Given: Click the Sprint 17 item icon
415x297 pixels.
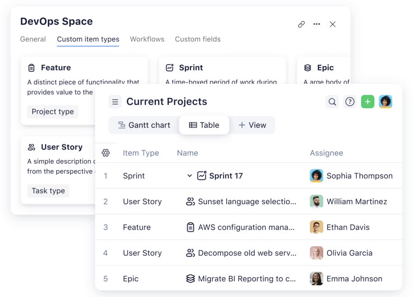Looking at the screenshot, I should pyautogui.click(x=202, y=176).
